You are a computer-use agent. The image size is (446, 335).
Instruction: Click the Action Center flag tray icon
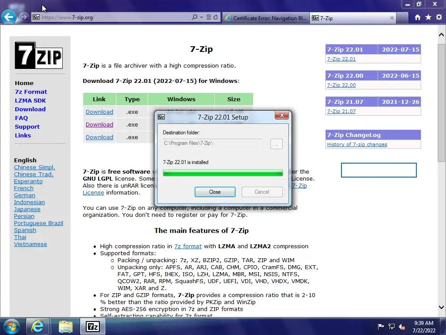pyautogui.click(x=381, y=326)
